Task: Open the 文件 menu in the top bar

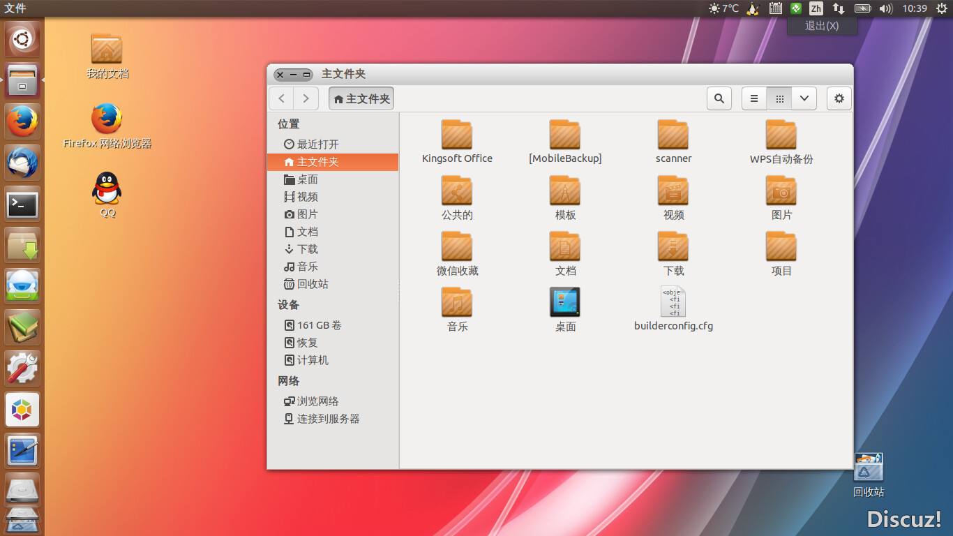Action: point(15,8)
